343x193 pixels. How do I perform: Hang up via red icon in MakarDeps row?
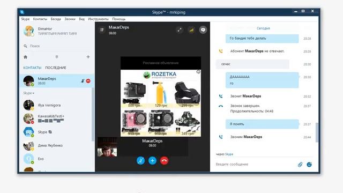[88, 81]
